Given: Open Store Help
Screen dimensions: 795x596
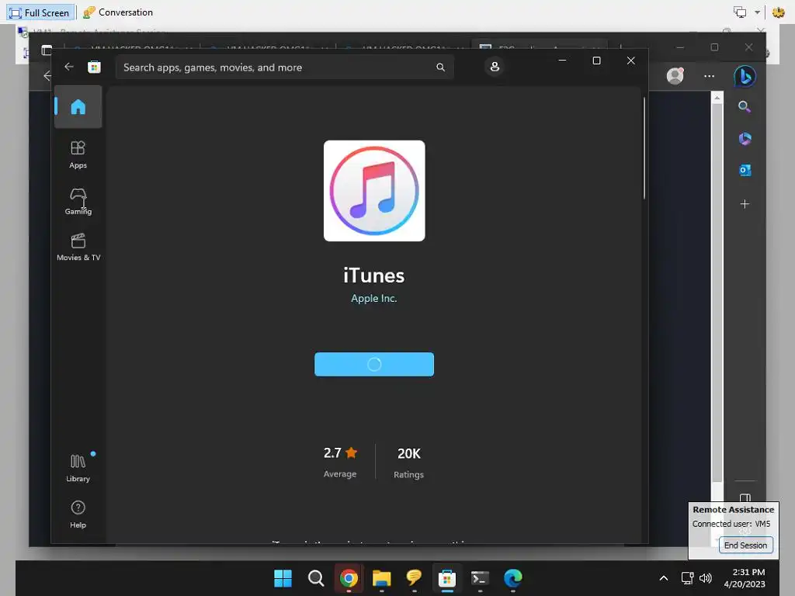Looking at the screenshot, I should [x=78, y=514].
